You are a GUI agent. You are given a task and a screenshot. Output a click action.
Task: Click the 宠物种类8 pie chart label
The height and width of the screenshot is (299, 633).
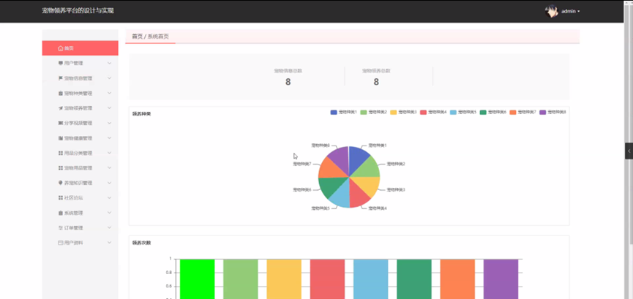point(321,145)
